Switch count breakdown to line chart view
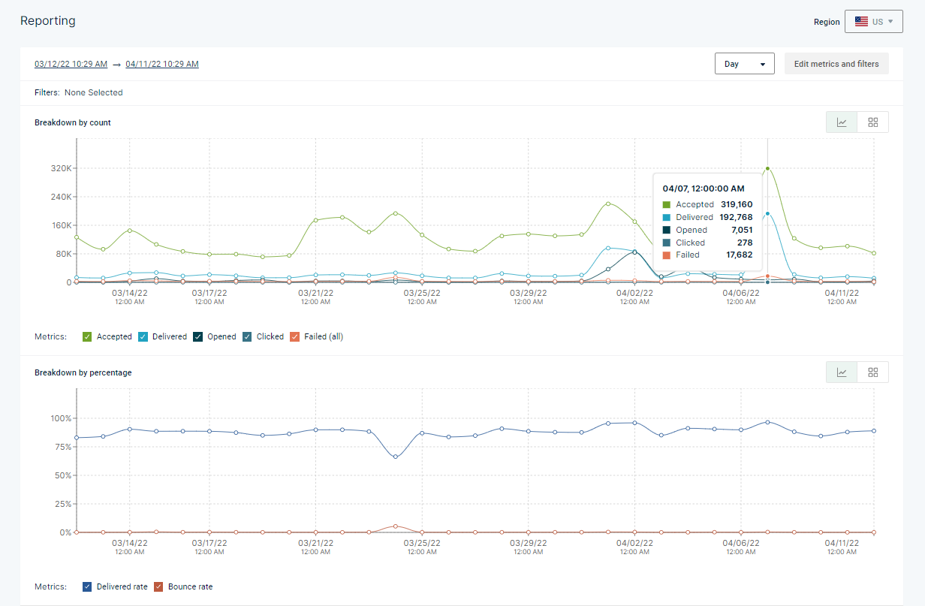This screenshot has width=925, height=606. click(842, 122)
